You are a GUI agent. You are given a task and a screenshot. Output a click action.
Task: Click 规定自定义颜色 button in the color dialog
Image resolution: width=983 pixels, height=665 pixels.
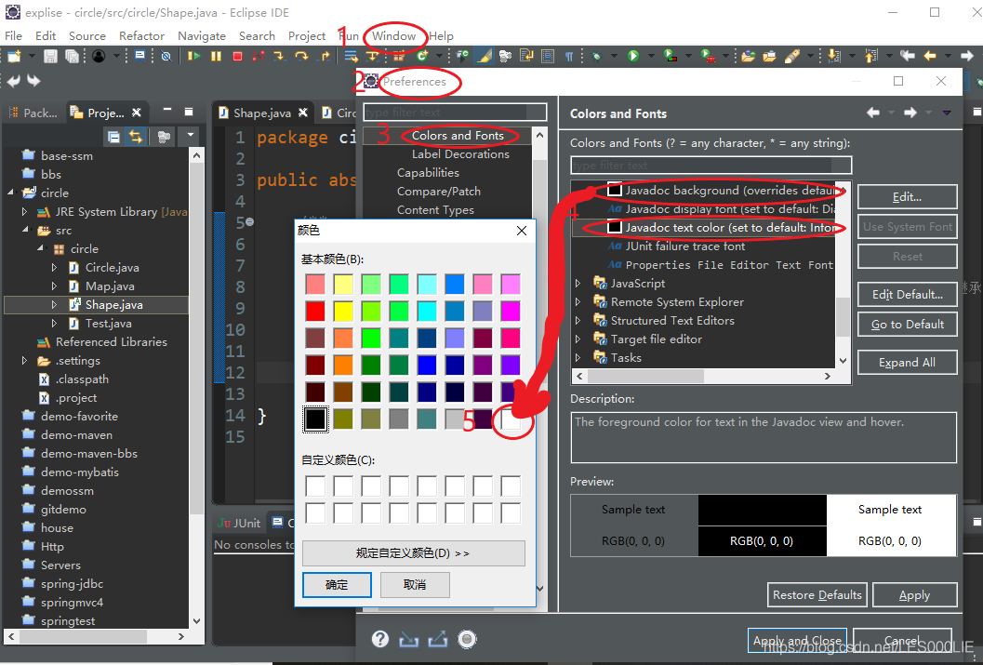413,552
